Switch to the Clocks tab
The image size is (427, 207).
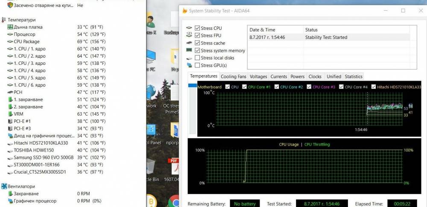(x=315, y=76)
